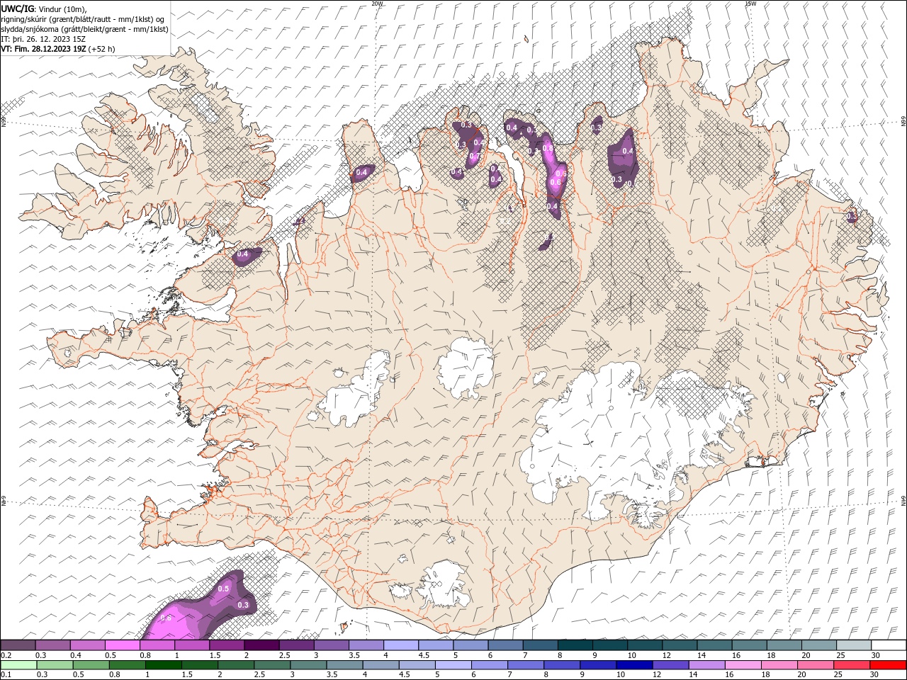Click the '0.5' value in southwest offshore snow patch

click(x=223, y=589)
